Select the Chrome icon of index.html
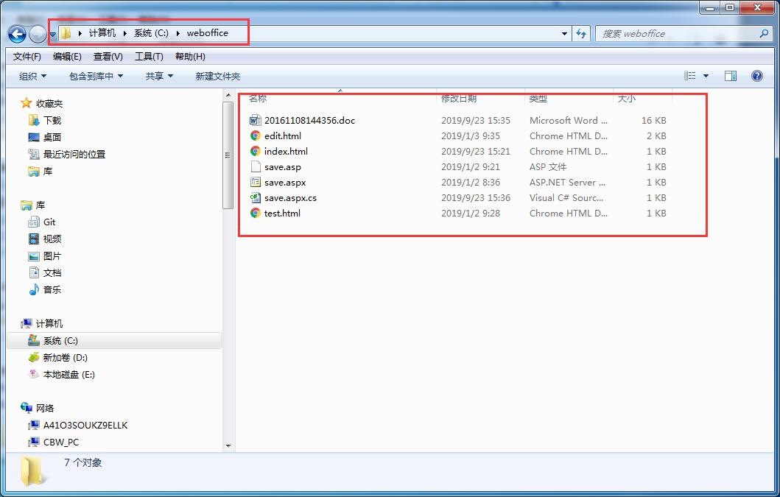 (x=255, y=151)
